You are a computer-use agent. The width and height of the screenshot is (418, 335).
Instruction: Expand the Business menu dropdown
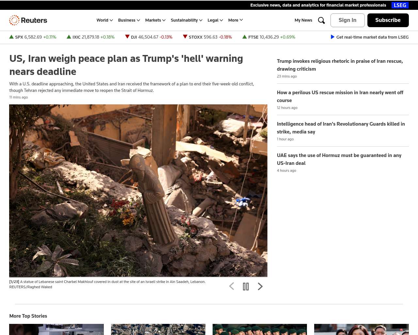129,20
